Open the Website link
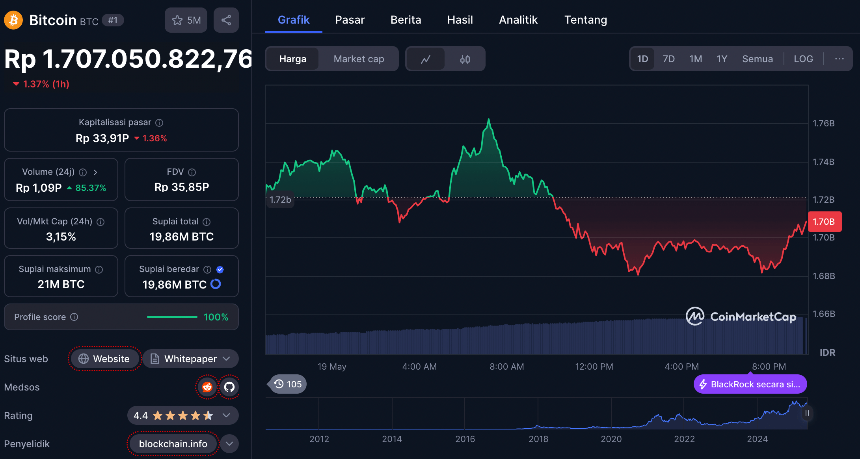Image resolution: width=860 pixels, height=459 pixels. pos(104,359)
